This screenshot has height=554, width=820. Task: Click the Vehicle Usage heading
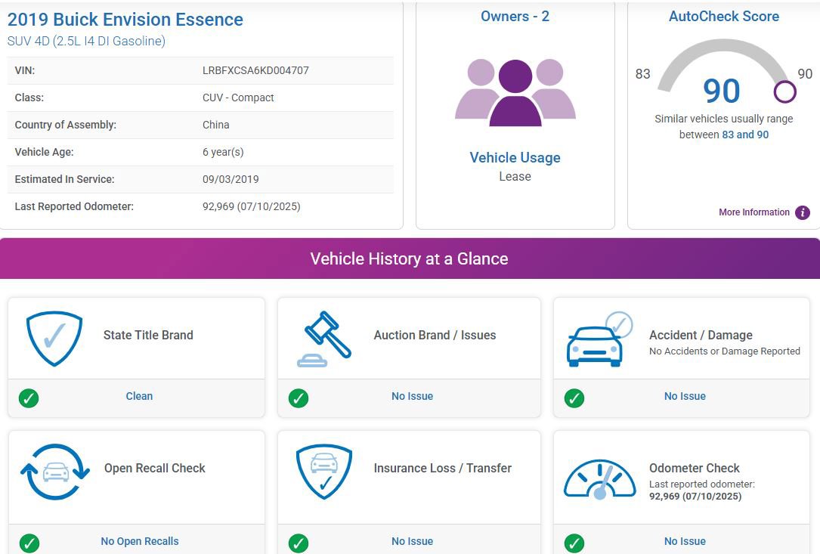click(x=515, y=157)
